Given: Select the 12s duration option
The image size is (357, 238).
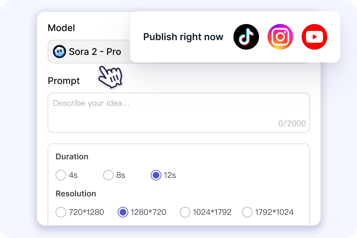Looking at the screenshot, I should coord(156,175).
